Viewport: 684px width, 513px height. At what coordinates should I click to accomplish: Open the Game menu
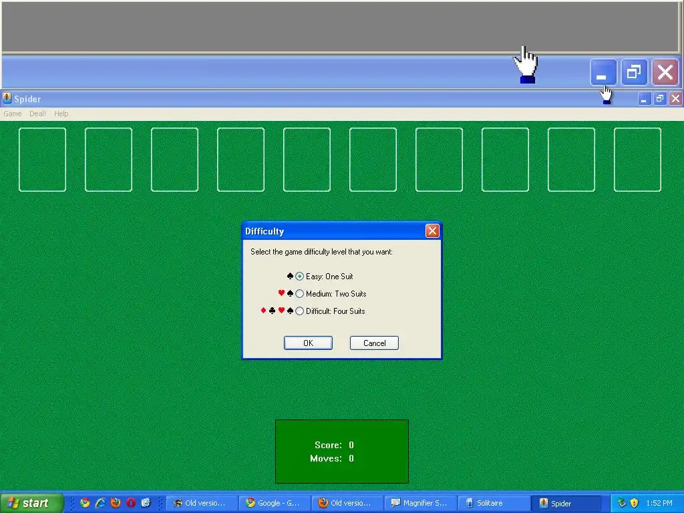13,114
